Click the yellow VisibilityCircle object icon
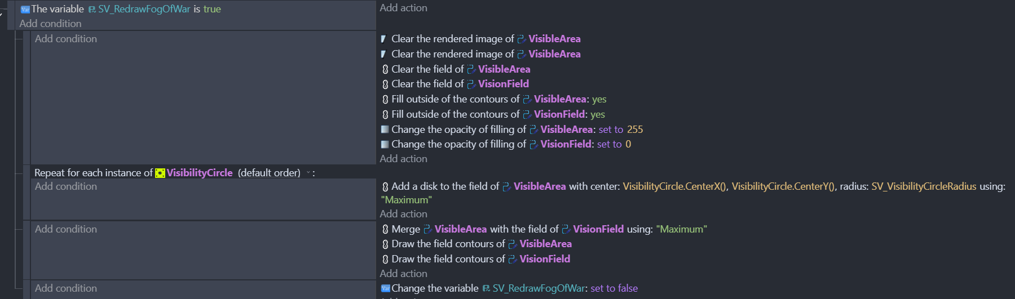This screenshot has width=1015, height=299. point(160,173)
